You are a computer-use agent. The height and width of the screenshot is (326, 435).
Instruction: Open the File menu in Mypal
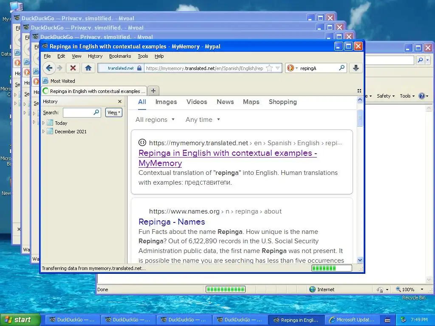(x=48, y=56)
